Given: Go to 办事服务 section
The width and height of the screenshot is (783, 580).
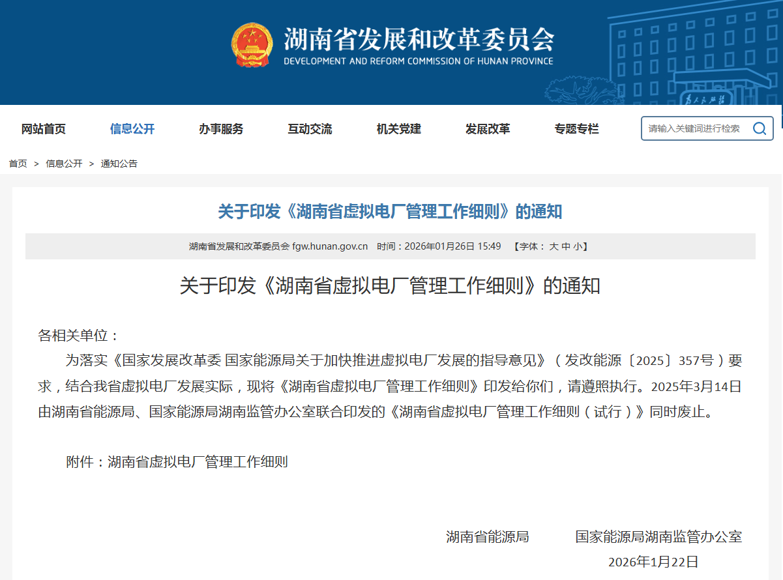Looking at the screenshot, I should pos(221,129).
